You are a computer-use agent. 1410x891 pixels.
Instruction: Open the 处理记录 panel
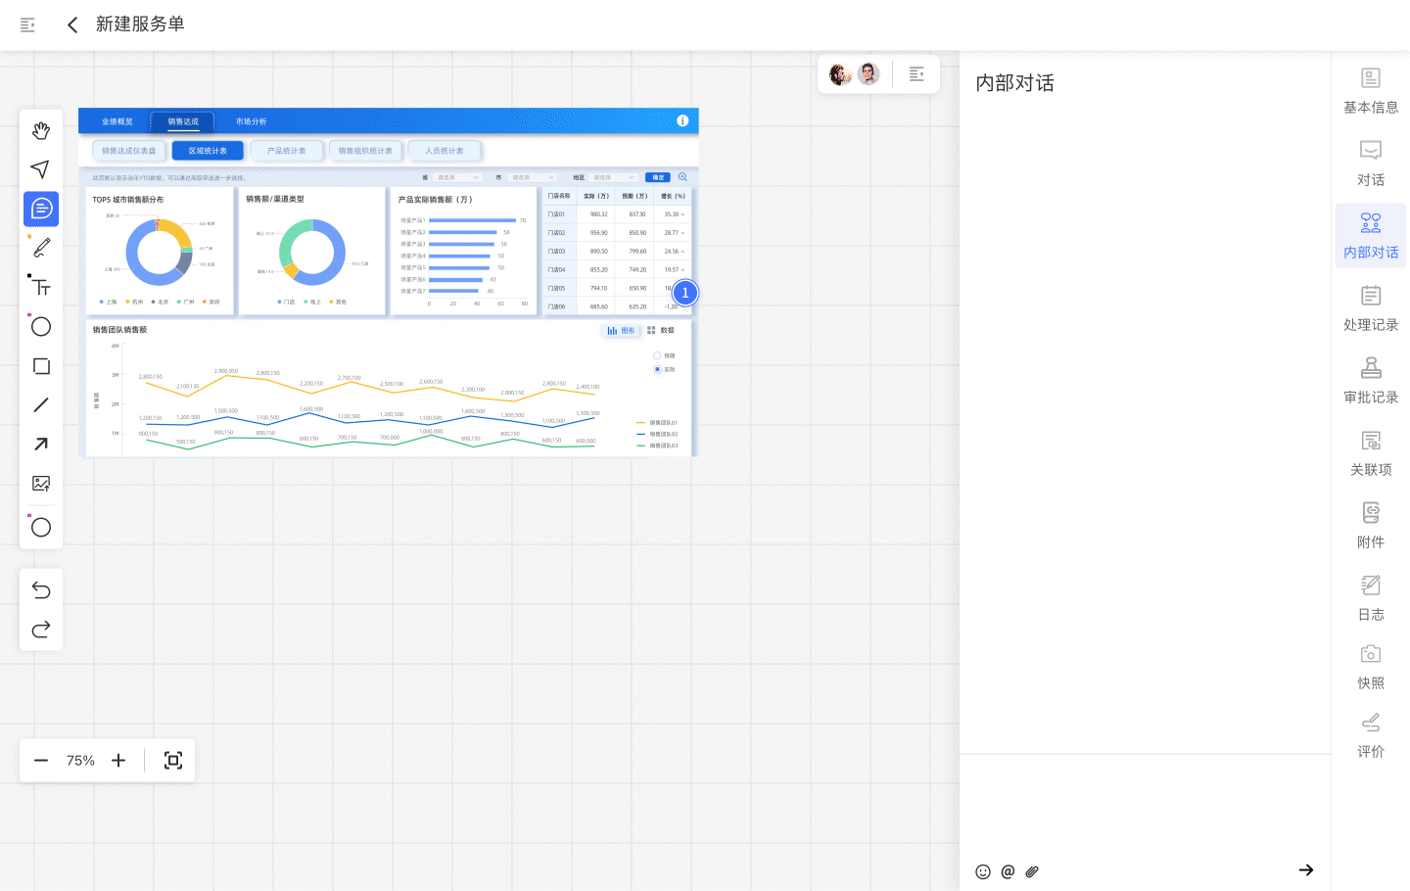coord(1371,308)
